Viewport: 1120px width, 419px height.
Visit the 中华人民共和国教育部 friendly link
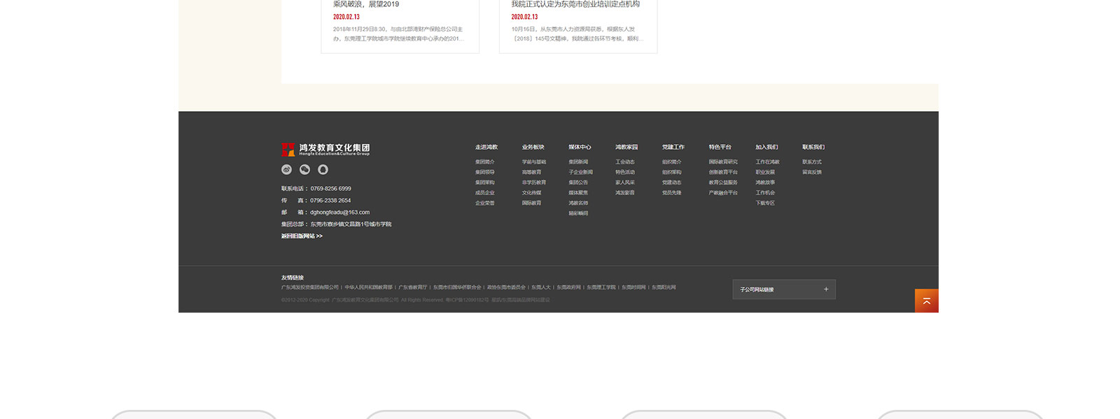coord(368,287)
